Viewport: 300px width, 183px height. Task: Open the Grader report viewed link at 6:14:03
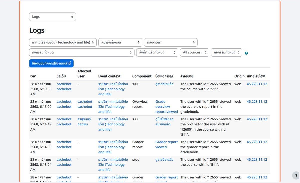167,144
